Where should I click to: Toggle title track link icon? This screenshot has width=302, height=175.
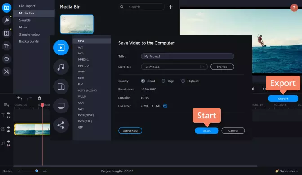point(9,117)
